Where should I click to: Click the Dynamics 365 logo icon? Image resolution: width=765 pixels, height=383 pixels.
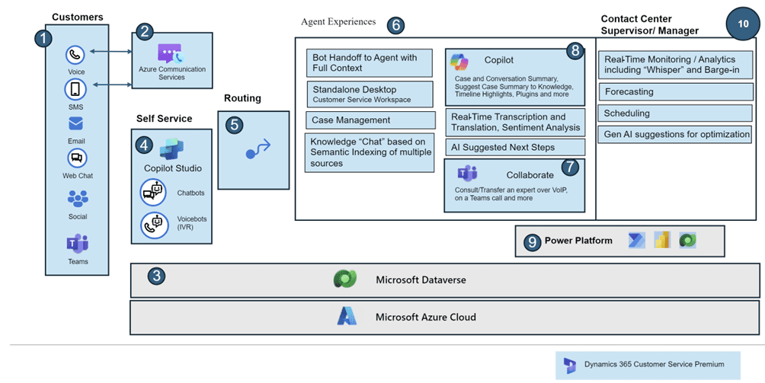(569, 365)
